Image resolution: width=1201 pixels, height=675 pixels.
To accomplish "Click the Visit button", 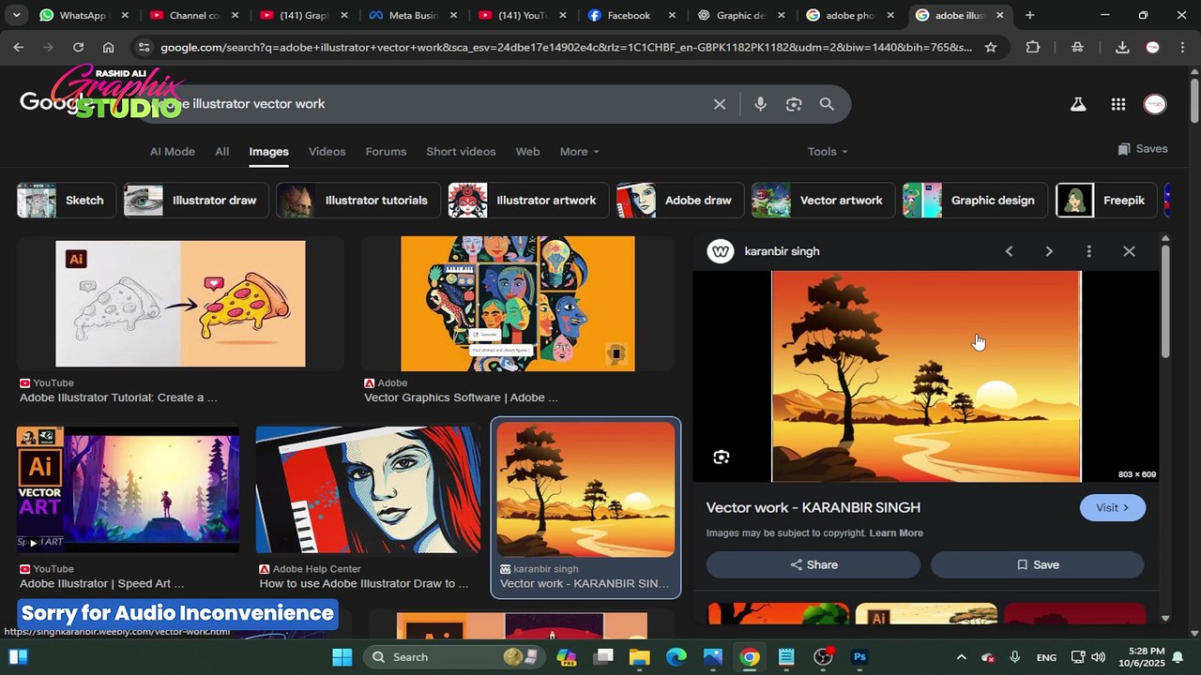I will click(x=1112, y=507).
